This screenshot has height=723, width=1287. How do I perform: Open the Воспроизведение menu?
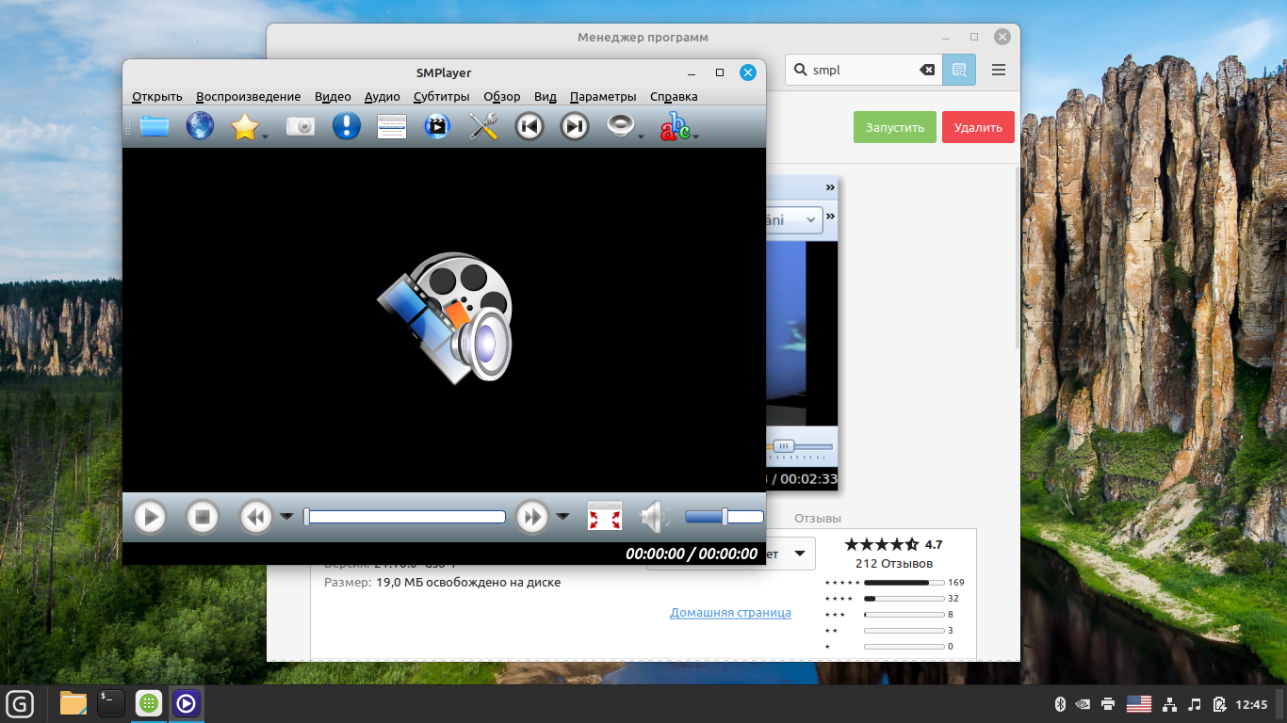[x=248, y=97]
